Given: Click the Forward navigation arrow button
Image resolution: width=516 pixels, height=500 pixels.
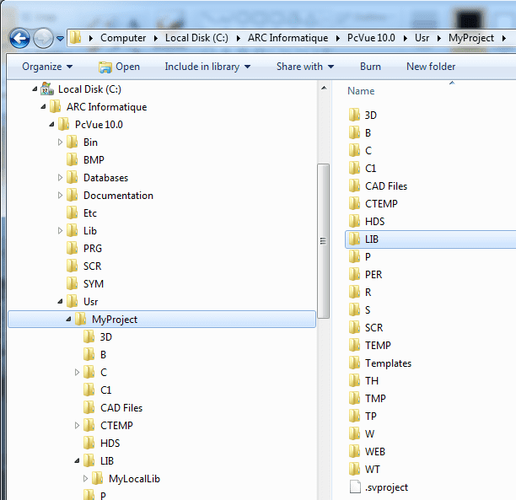Looking at the screenshot, I should click(43, 38).
